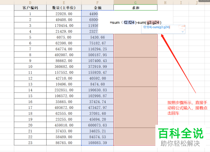Select quantity cell 23255.00
Screen dimensions: 210x152
coord(64,119)
